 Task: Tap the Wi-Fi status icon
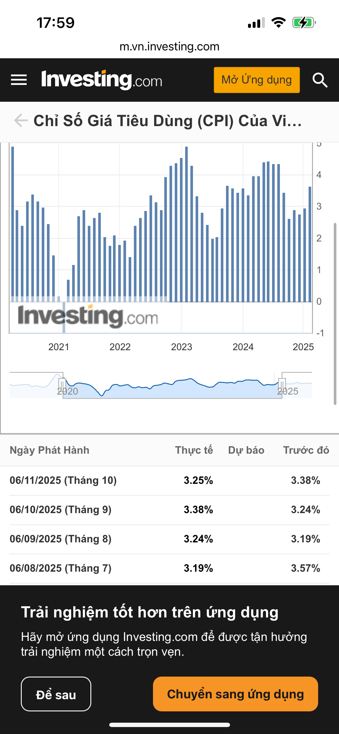click(x=278, y=23)
